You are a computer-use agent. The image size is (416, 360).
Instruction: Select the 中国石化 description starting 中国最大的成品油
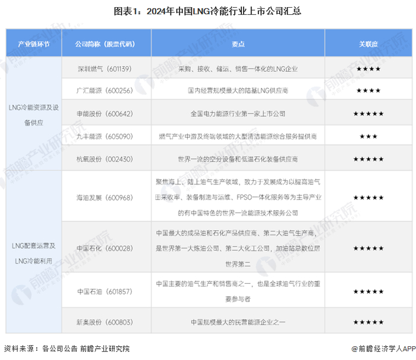tap(238, 248)
